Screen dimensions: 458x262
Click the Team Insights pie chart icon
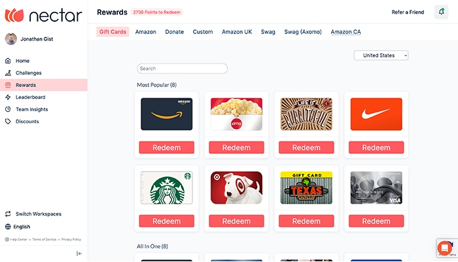click(8, 109)
